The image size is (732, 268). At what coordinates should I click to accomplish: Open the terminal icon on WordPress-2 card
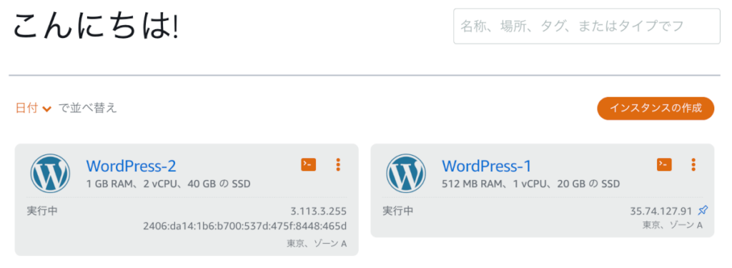309,164
